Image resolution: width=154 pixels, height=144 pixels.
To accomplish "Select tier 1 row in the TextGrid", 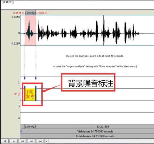I will 87,83.
